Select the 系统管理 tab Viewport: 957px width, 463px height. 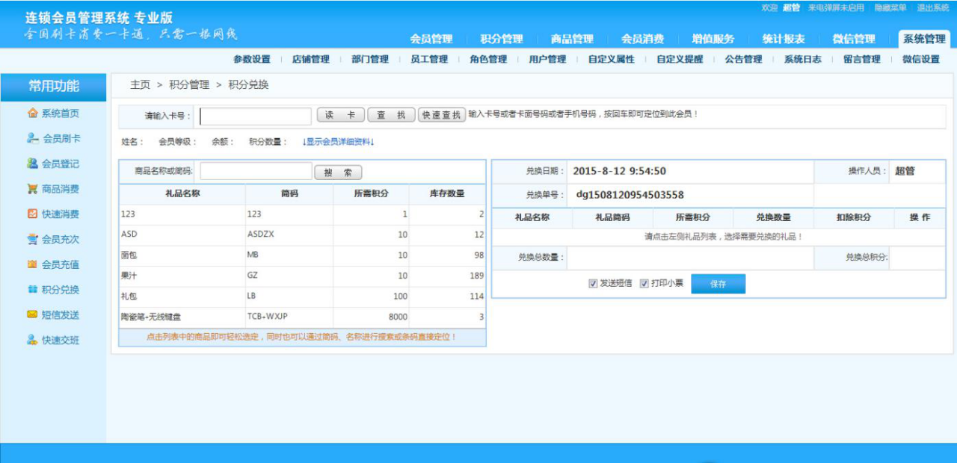tap(924, 39)
